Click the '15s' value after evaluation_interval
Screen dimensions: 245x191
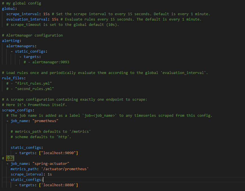55,19
